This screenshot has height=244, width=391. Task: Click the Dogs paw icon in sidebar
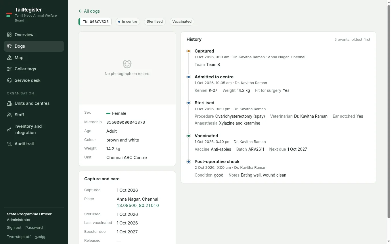9,46
